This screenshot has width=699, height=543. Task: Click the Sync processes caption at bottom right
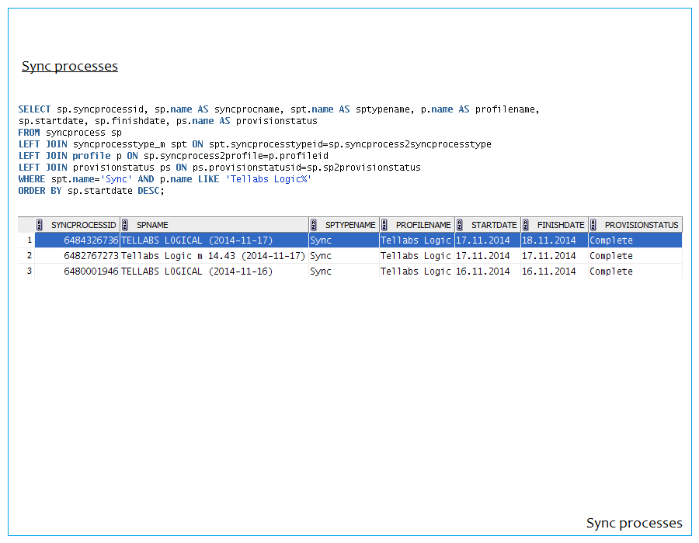pos(634,523)
